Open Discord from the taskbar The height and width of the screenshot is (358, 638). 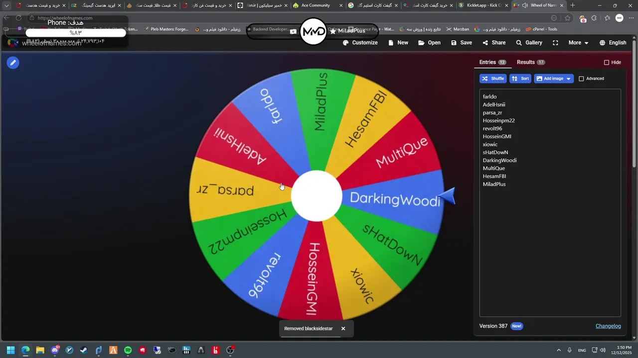(55, 350)
